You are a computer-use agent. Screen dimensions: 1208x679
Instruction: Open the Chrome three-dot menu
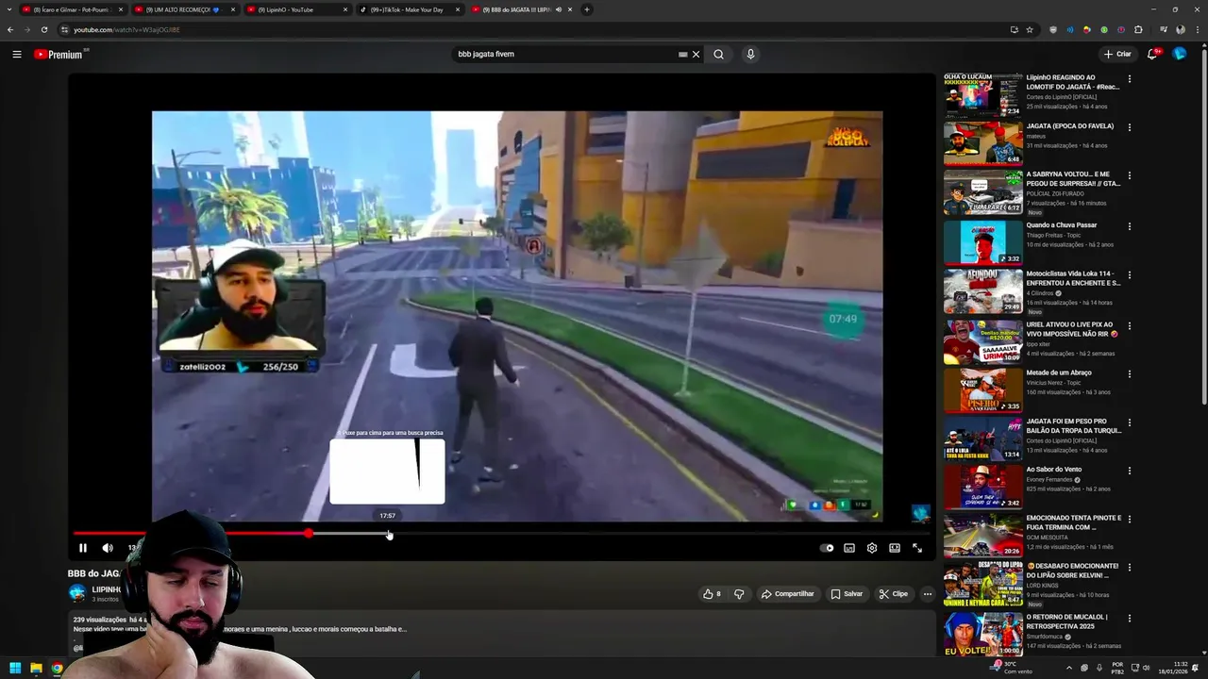pos(1197,29)
